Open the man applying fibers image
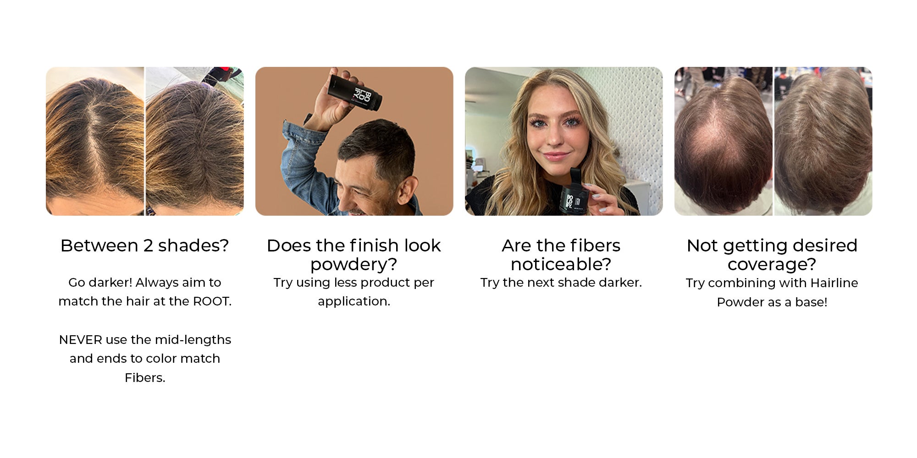The image size is (917, 458). coord(354,141)
